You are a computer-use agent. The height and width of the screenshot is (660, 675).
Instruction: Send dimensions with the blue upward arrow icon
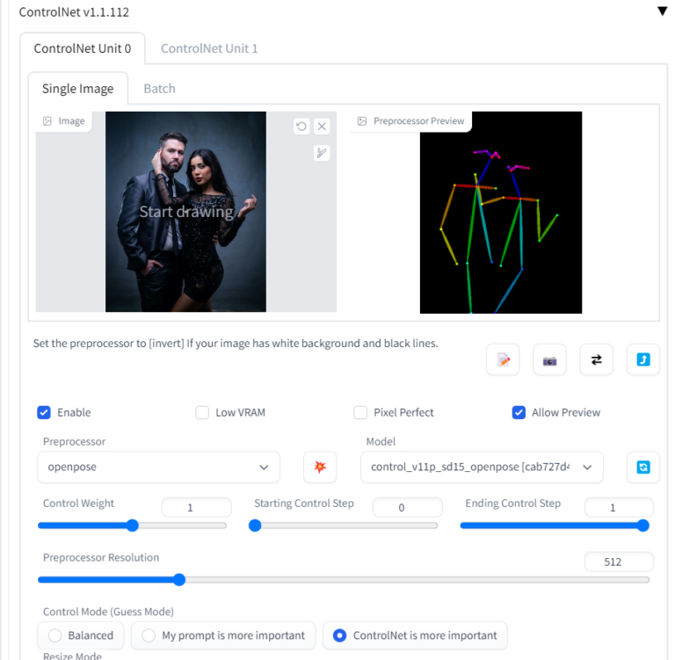pyautogui.click(x=643, y=359)
